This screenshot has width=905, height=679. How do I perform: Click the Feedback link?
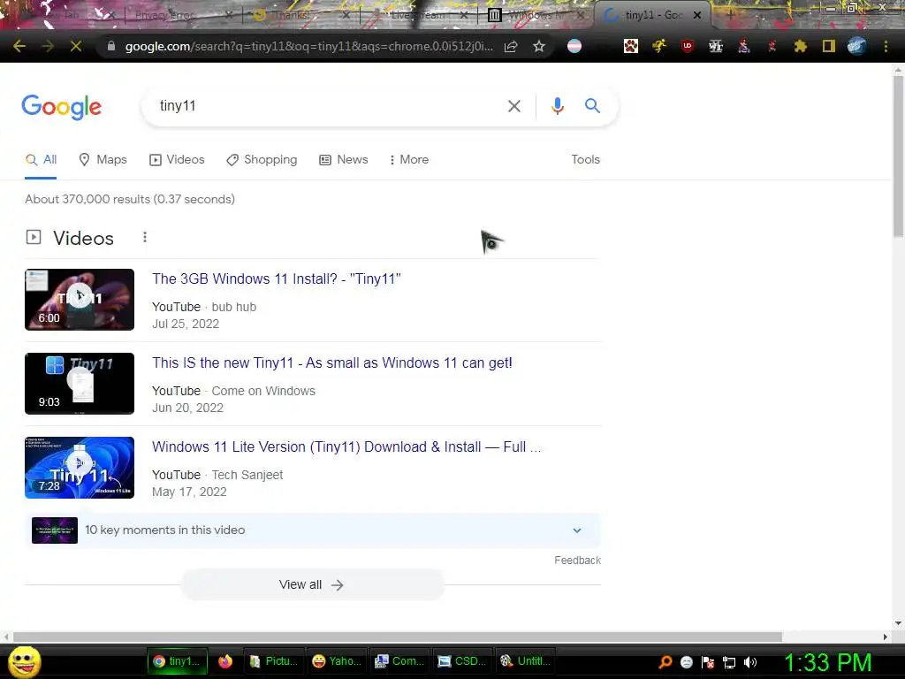577,561
